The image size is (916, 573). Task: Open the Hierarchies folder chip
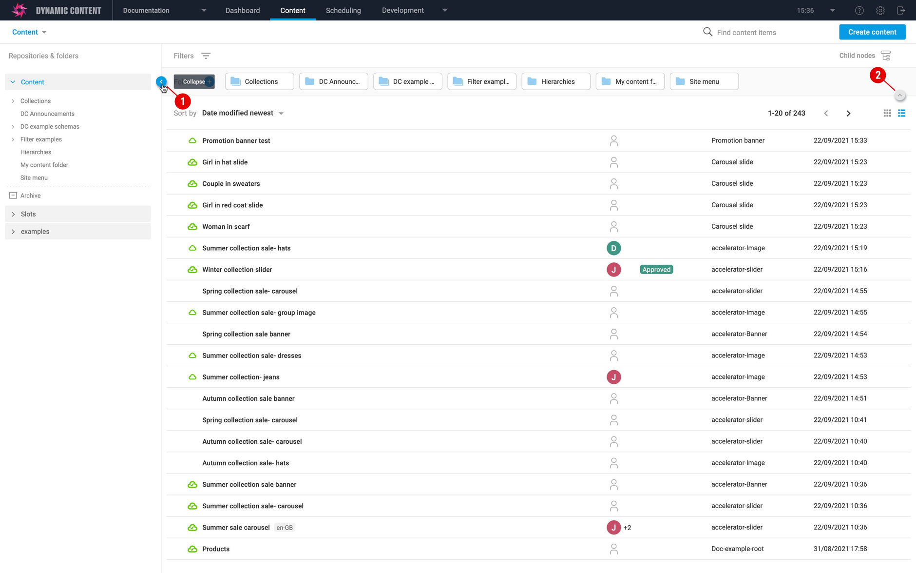pyautogui.click(x=556, y=81)
